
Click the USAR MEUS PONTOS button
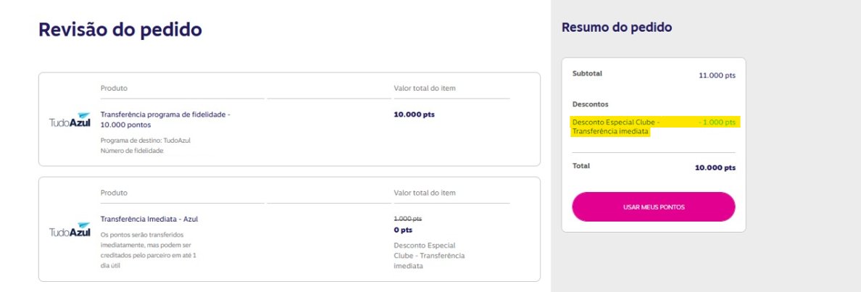(x=654, y=207)
